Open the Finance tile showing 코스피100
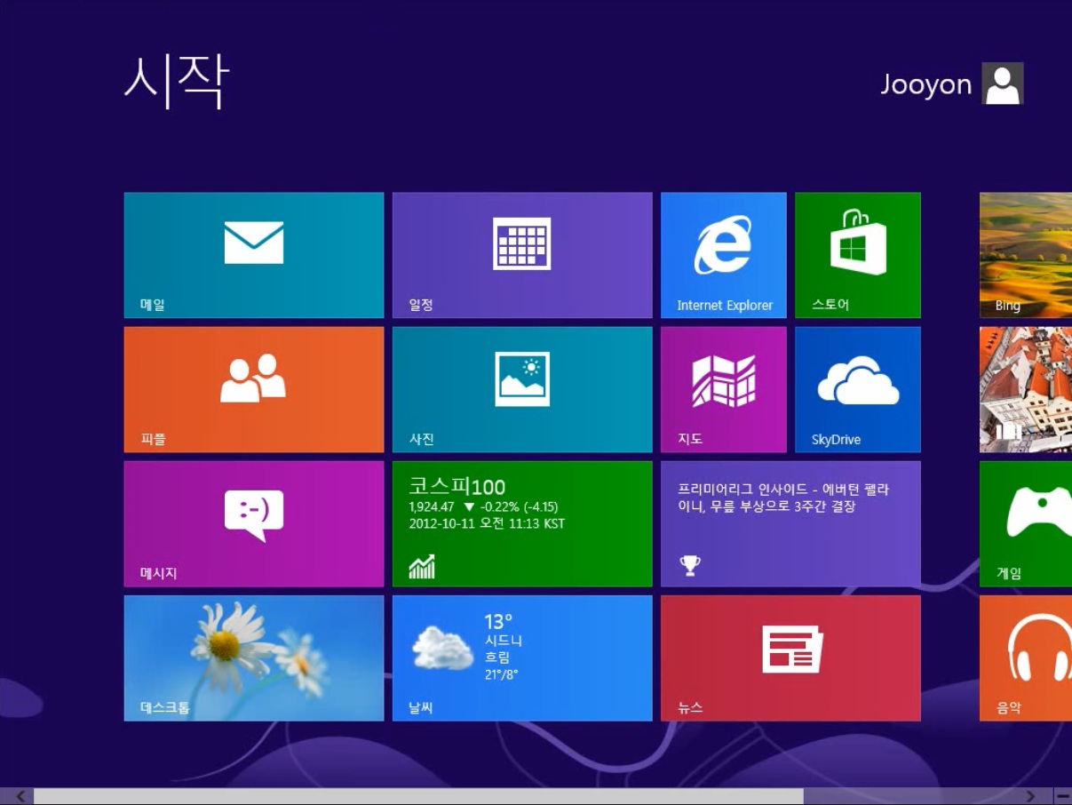The width and height of the screenshot is (1072, 805). tap(522, 524)
